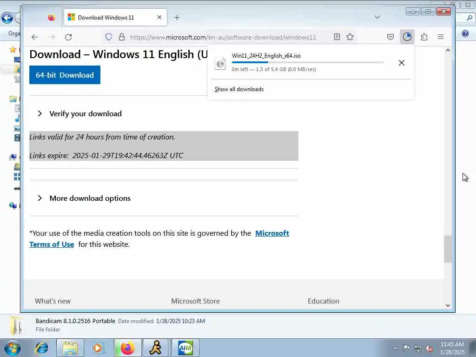Click Show all downloads
The width and height of the screenshot is (476, 357).
(x=239, y=89)
